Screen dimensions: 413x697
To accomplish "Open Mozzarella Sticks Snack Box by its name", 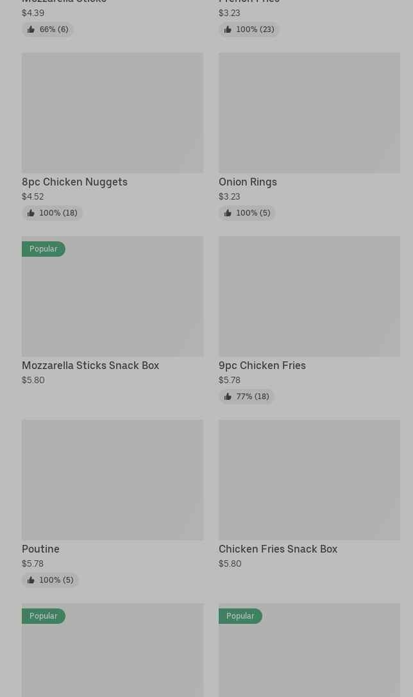I will pyautogui.click(x=90, y=365).
